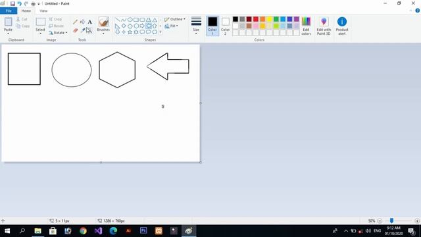The height and width of the screenshot is (237, 421).
Task: Collapse the ribbon with the chevron
Action: coord(410,11)
